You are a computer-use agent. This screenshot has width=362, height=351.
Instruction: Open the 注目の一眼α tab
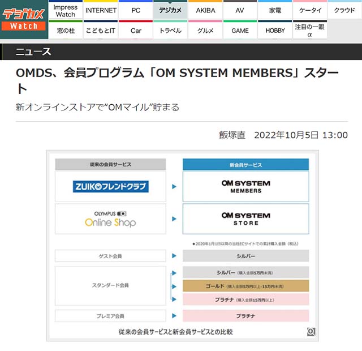pos(310,30)
